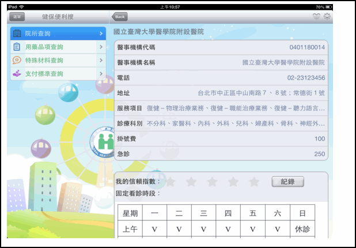Set trust rating to one star
Viewport: 356px width, 248px height.
pyautogui.click(x=171, y=182)
